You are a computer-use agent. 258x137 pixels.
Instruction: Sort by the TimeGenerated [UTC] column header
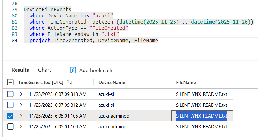pyautogui.click(x=41, y=83)
